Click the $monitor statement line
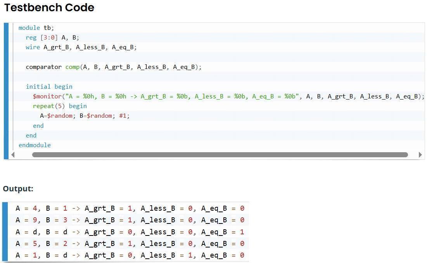The height and width of the screenshot is (263, 427). click(x=228, y=96)
